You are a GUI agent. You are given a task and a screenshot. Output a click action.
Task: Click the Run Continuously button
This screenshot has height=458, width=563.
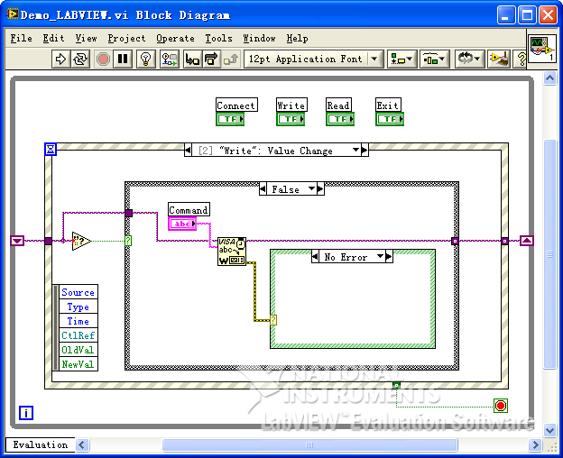coord(80,59)
